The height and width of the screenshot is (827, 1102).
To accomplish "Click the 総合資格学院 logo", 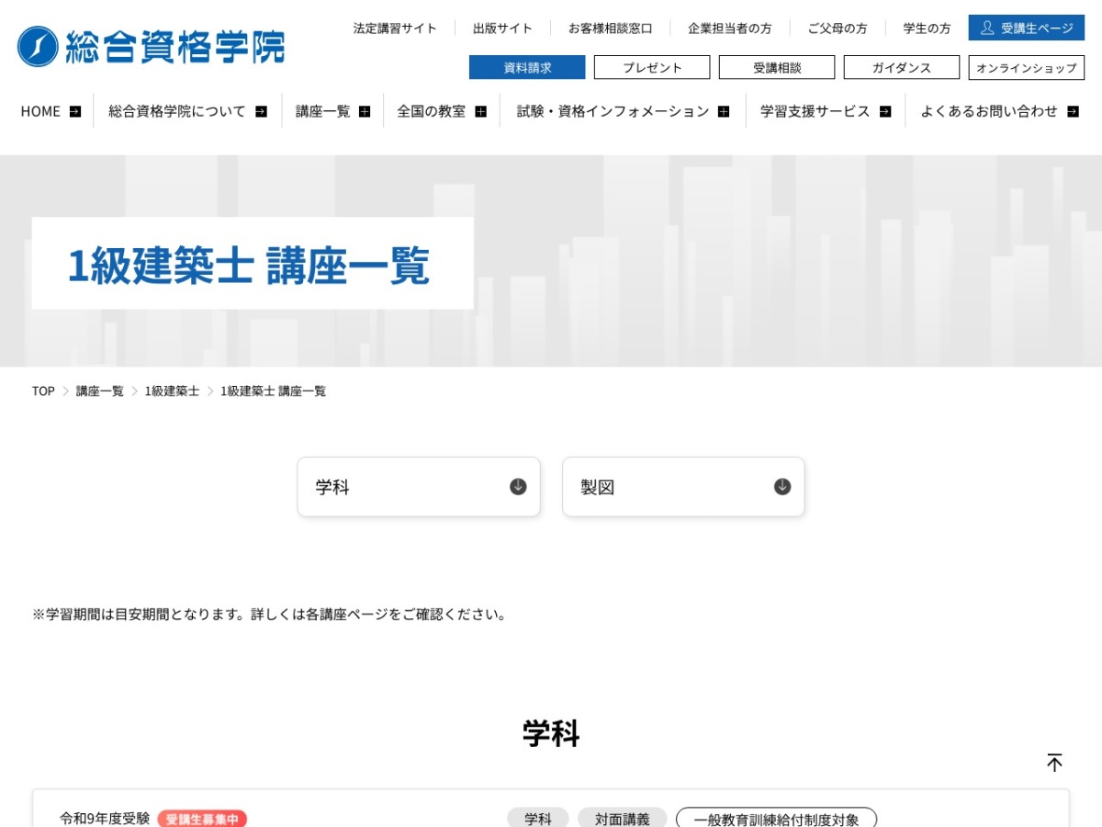I will click(151, 46).
